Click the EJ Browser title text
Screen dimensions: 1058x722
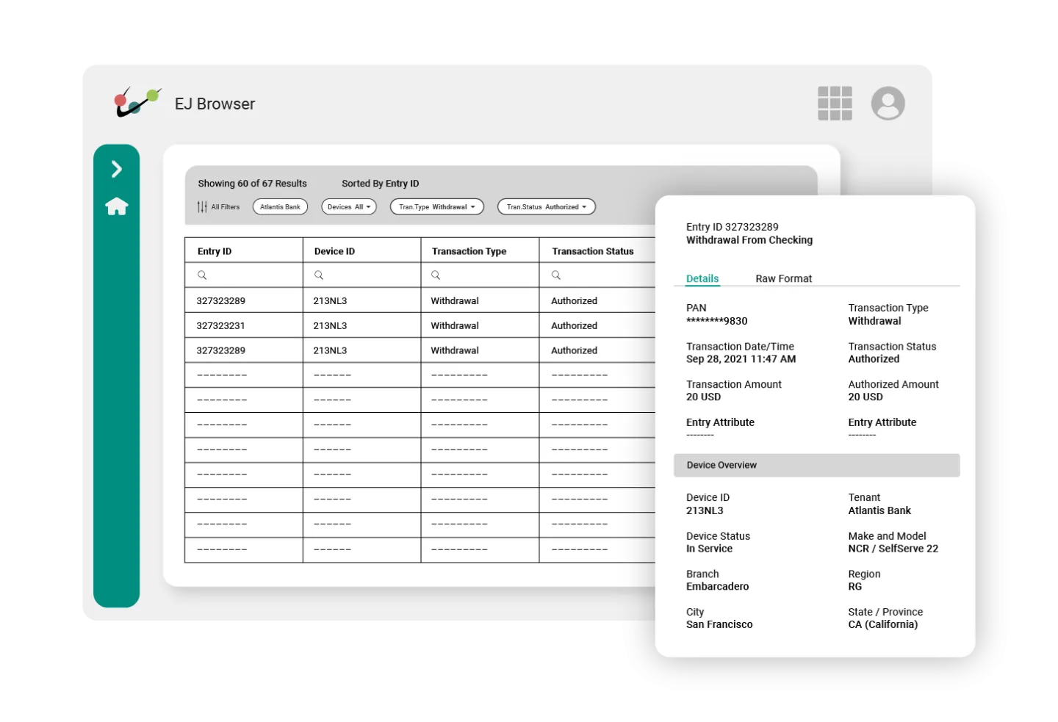tap(215, 104)
